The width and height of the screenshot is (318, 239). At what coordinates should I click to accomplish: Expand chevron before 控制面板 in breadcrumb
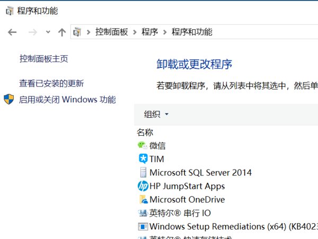point(88,32)
